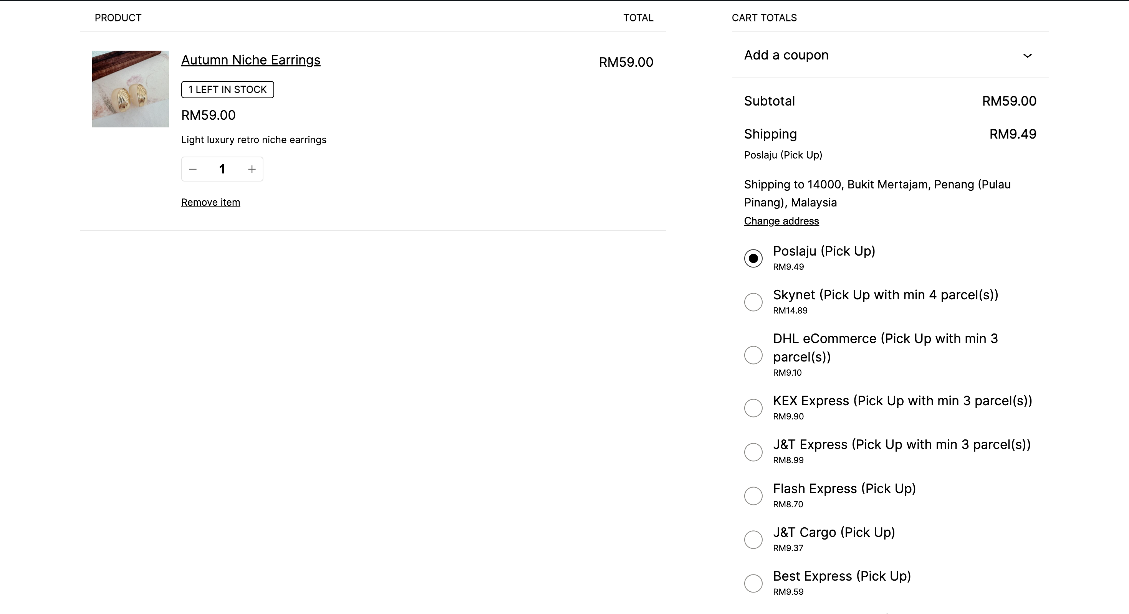The width and height of the screenshot is (1129, 614).
Task: Choose Skynet pick up shipping
Action: [x=753, y=302]
